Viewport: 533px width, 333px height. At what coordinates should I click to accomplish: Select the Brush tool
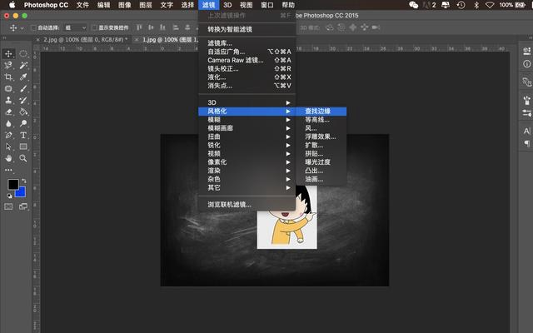click(23, 89)
